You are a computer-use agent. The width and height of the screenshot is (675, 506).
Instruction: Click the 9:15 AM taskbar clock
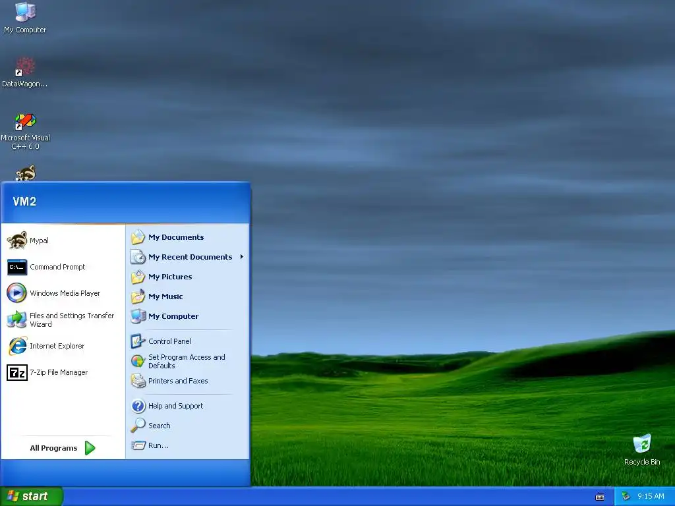click(651, 496)
